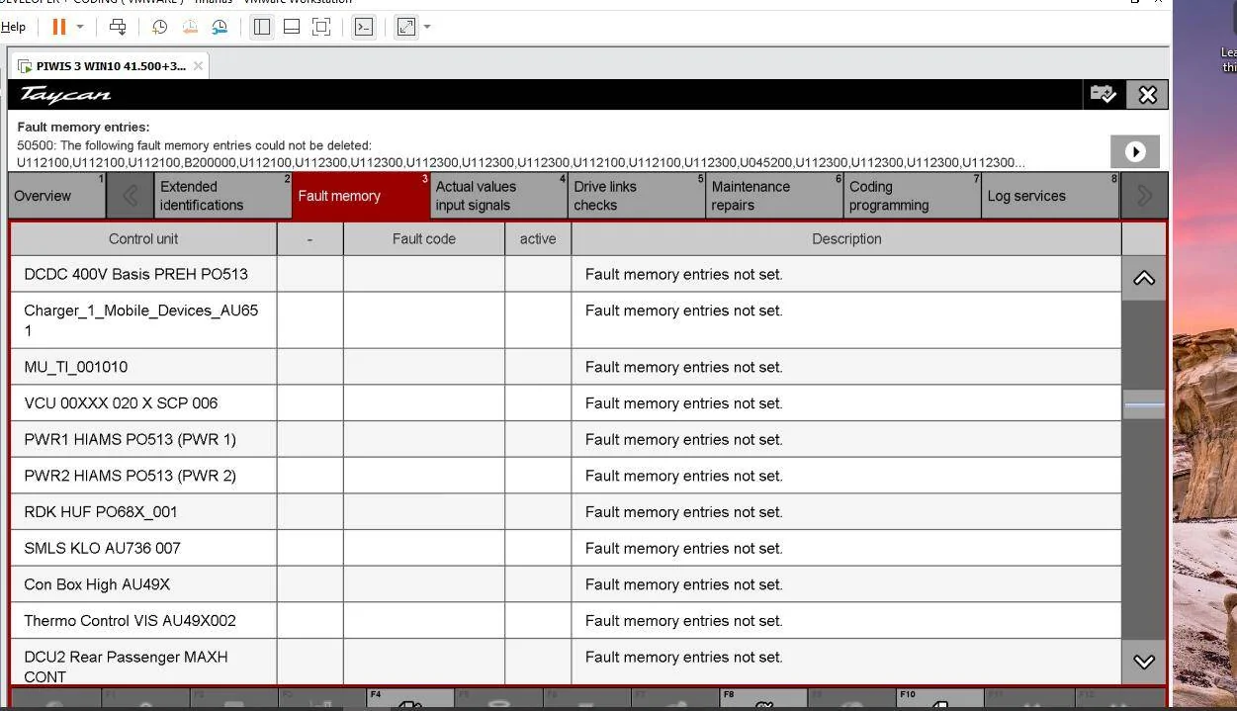Viewport: 1237px width, 711px height.
Task: Click Fault memory entries heading text
Action: (x=83, y=128)
